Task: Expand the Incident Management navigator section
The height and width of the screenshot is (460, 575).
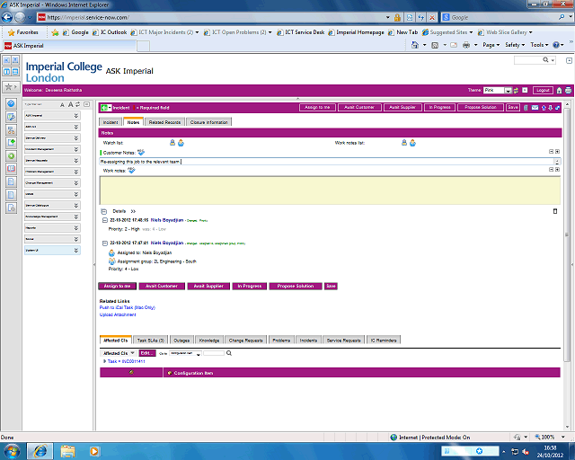Action: tap(76, 150)
